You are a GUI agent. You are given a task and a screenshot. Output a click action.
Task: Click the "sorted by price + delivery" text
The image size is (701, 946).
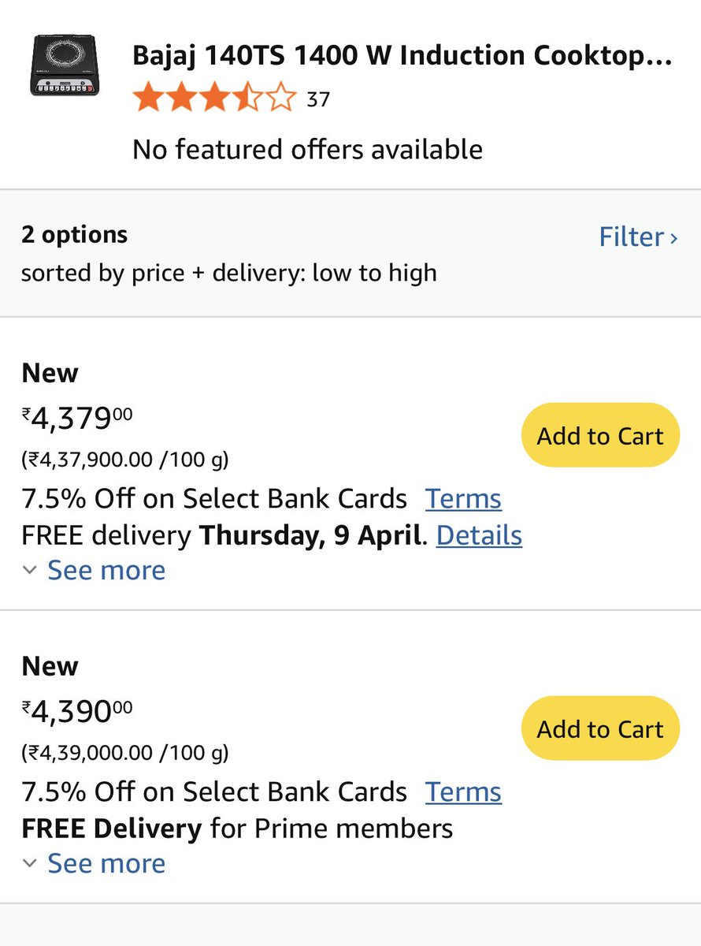(228, 273)
